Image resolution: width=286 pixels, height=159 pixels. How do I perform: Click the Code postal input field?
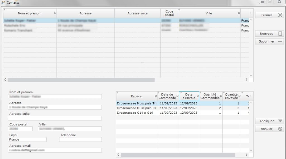coord(20,129)
